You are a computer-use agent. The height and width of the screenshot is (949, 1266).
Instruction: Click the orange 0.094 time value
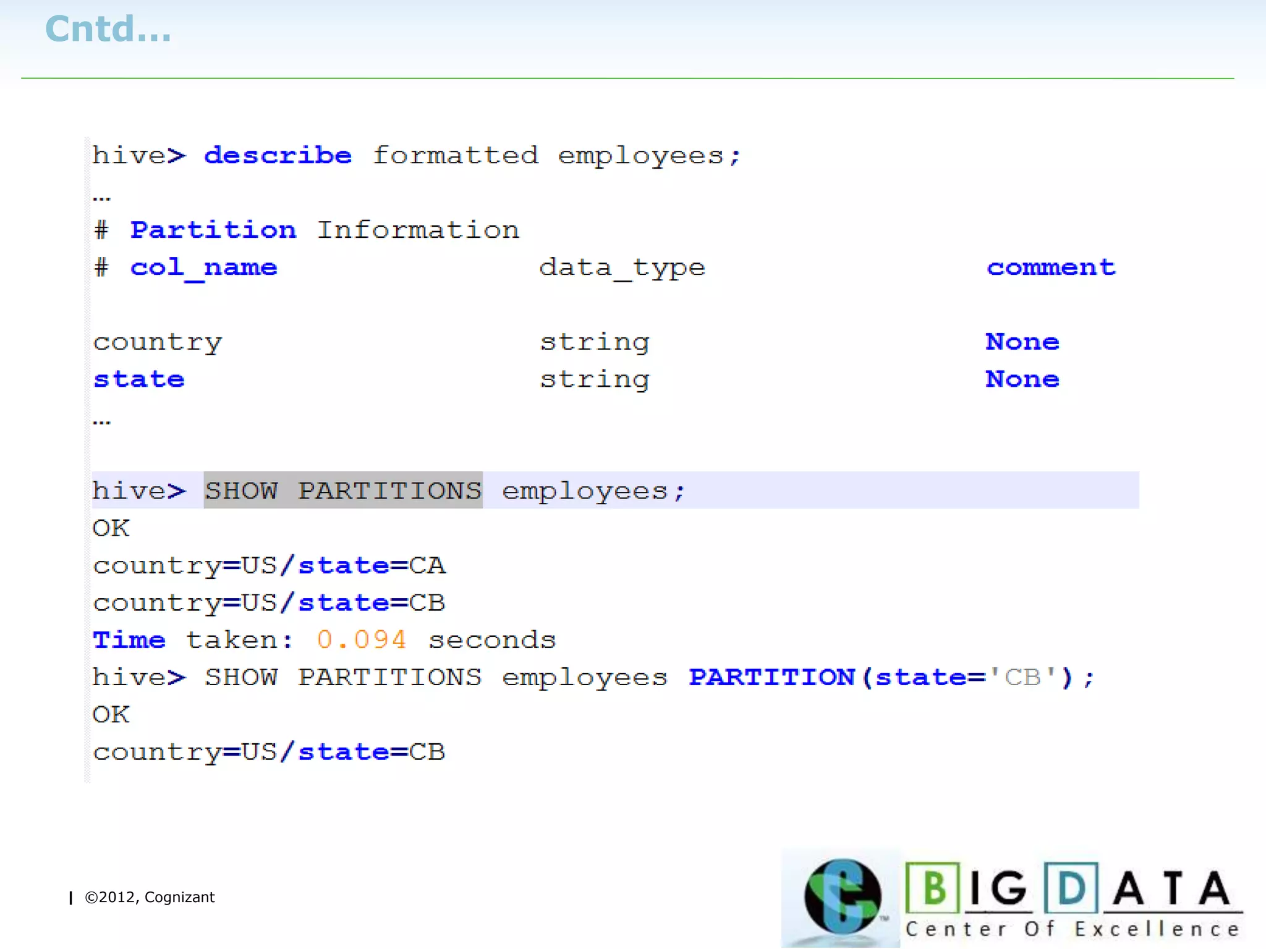362,640
